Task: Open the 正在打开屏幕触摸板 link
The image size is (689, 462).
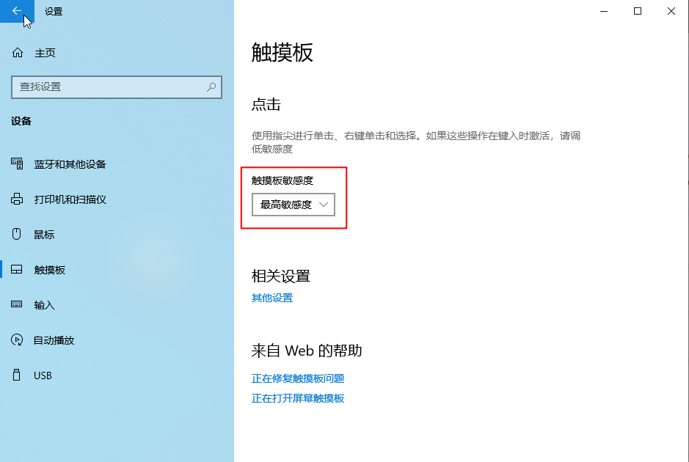Action: pos(299,398)
